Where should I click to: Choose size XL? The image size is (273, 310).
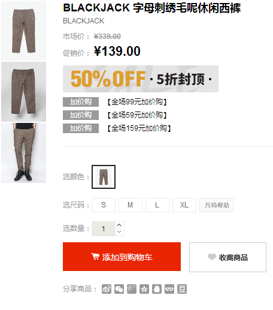pos(184,205)
